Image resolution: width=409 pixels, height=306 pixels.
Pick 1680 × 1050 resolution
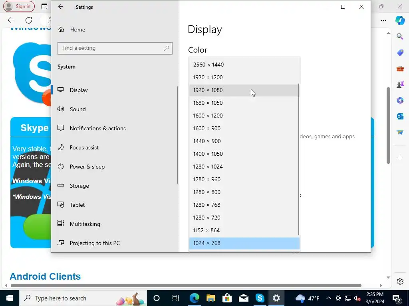[x=244, y=103]
